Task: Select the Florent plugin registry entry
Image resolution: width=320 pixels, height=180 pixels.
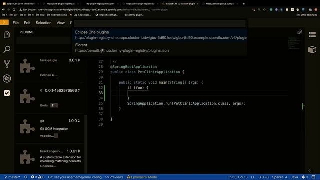Action: tap(160, 48)
